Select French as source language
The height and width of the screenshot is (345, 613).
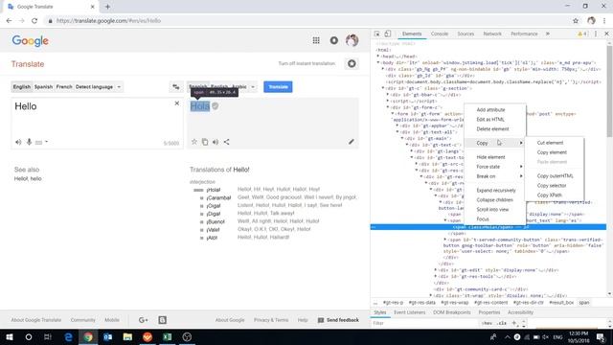pos(64,87)
